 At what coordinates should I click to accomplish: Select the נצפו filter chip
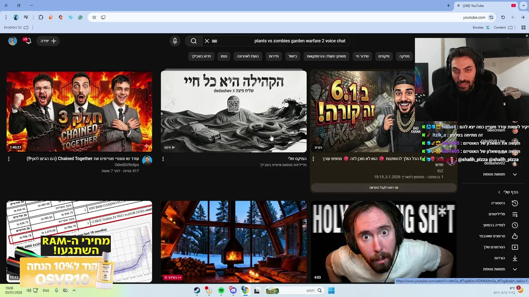pos(224,56)
